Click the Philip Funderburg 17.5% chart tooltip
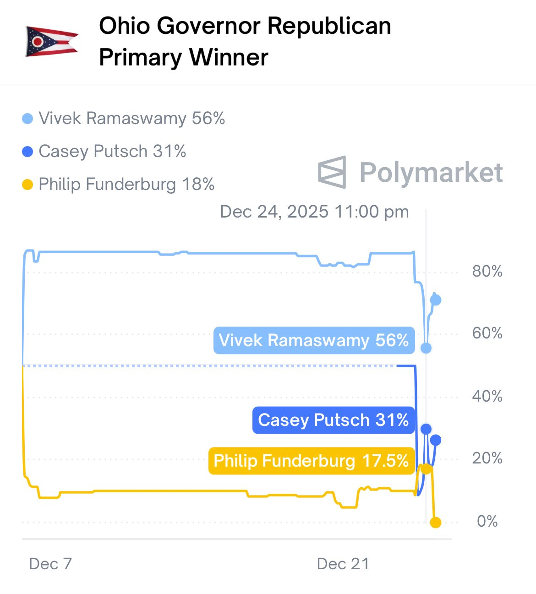 point(311,461)
